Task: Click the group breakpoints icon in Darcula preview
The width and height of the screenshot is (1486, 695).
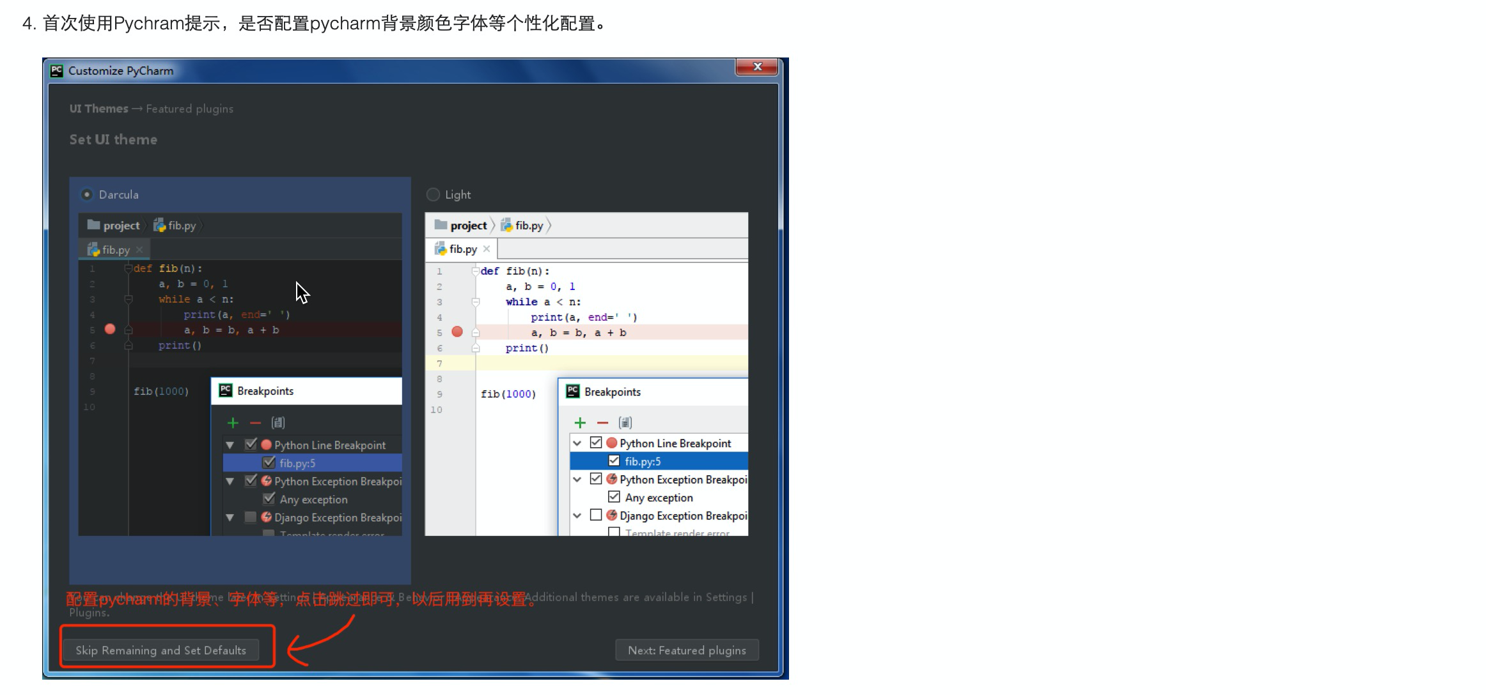Action: (x=278, y=422)
